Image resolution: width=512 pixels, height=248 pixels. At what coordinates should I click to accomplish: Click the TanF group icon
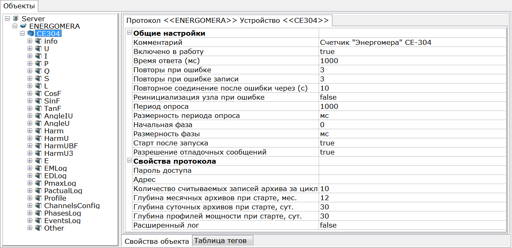(x=38, y=108)
